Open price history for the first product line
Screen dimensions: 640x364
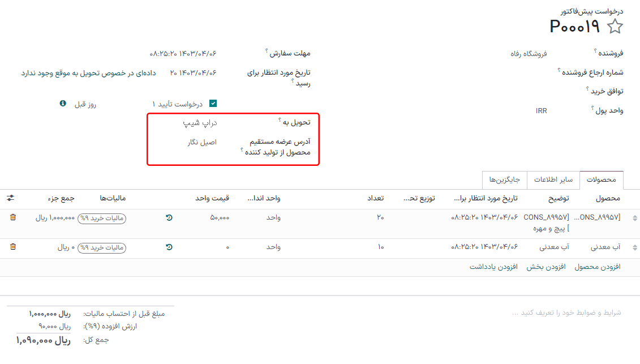(169, 217)
